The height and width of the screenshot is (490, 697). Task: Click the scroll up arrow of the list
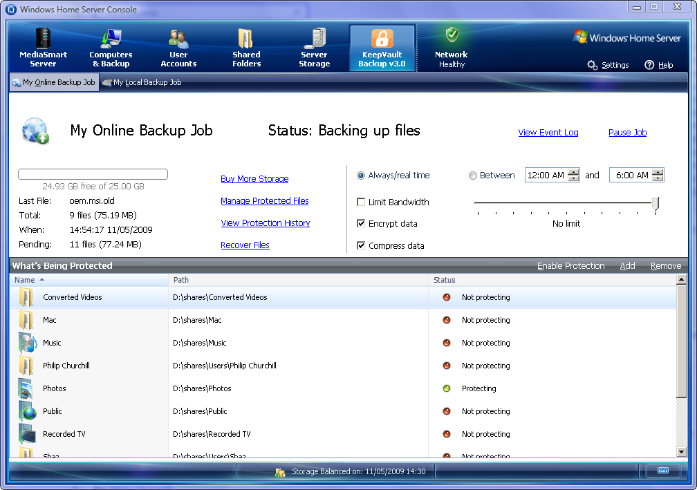coord(681,279)
